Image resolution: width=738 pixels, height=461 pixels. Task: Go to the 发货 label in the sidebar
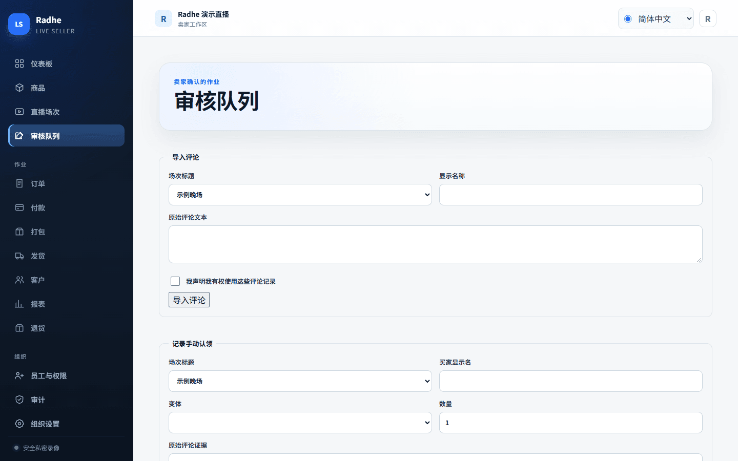click(38, 256)
